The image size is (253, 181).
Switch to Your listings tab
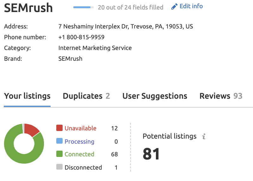click(27, 96)
